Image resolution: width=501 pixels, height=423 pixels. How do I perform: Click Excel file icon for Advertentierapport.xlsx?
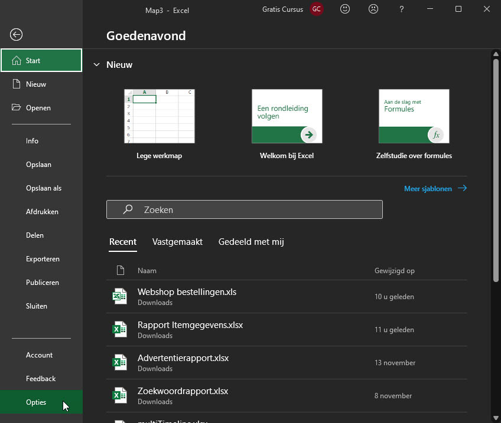(x=120, y=362)
